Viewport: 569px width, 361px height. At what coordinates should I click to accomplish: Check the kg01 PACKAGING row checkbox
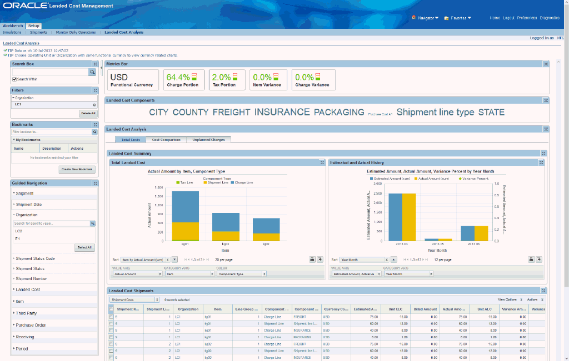(111, 337)
